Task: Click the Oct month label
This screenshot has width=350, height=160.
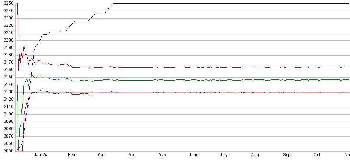Action: pyautogui.click(x=317, y=155)
